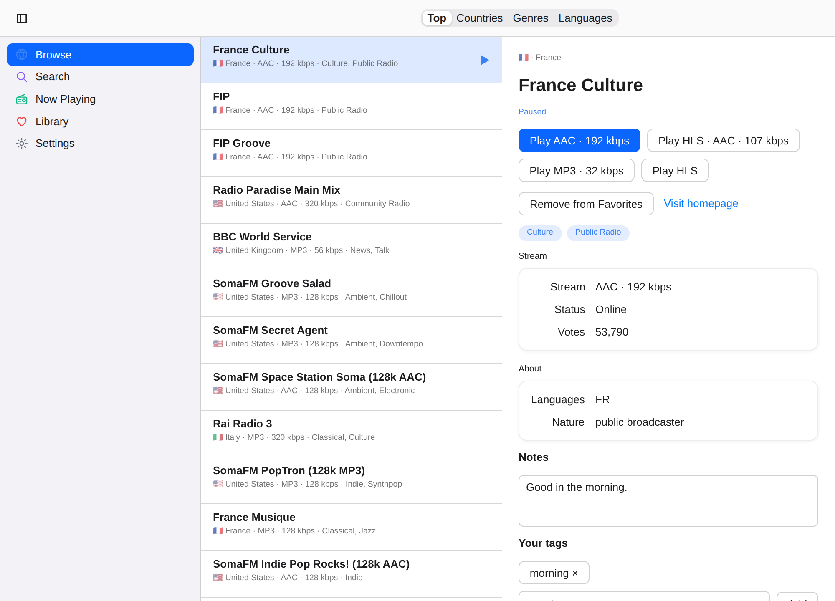Click the France Culture detail heading

click(x=580, y=85)
